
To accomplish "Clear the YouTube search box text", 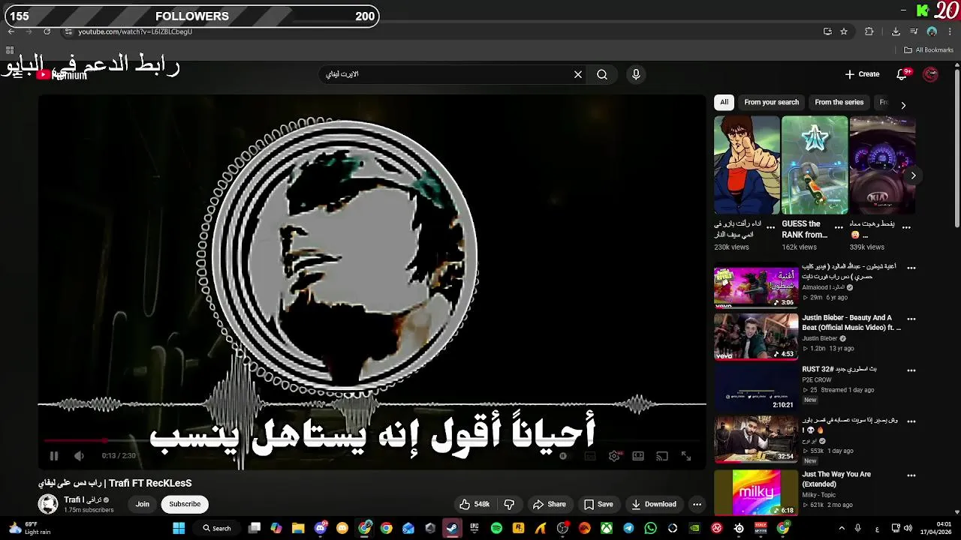I will coord(578,74).
